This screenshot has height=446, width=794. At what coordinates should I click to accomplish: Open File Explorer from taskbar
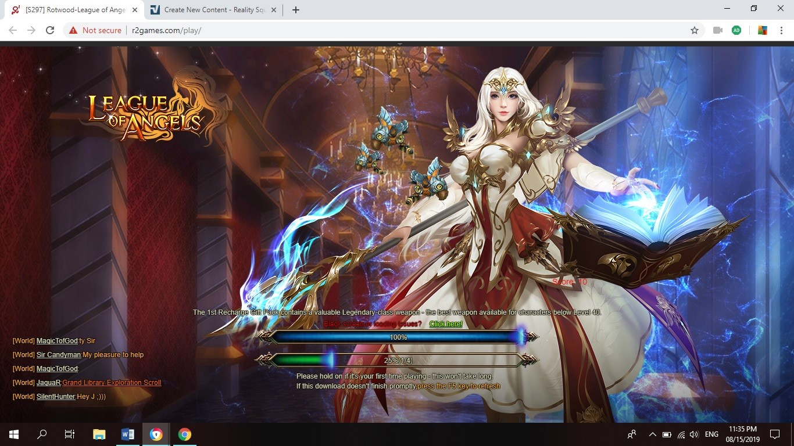(99, 434)
